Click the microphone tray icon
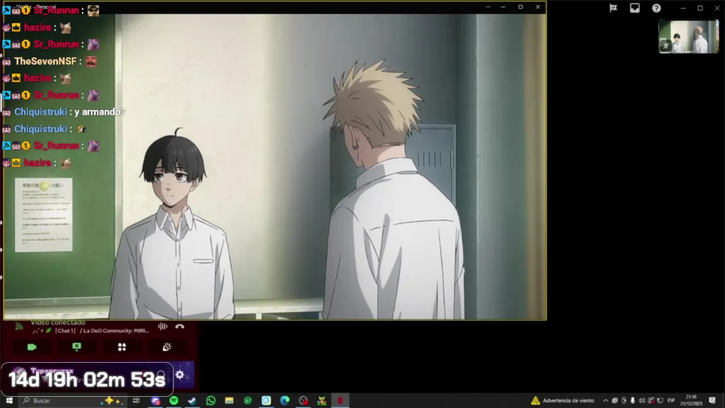 click(x=633, y=401)
